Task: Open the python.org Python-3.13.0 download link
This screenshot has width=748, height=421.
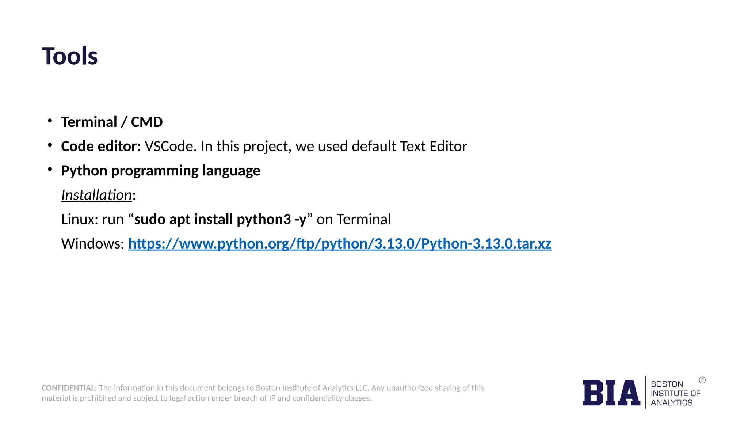Action: [339, 244]
